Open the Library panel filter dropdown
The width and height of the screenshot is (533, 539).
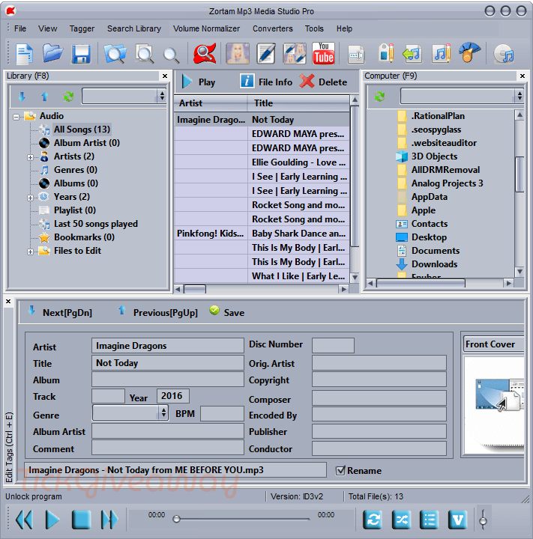[x=162, y=96]
